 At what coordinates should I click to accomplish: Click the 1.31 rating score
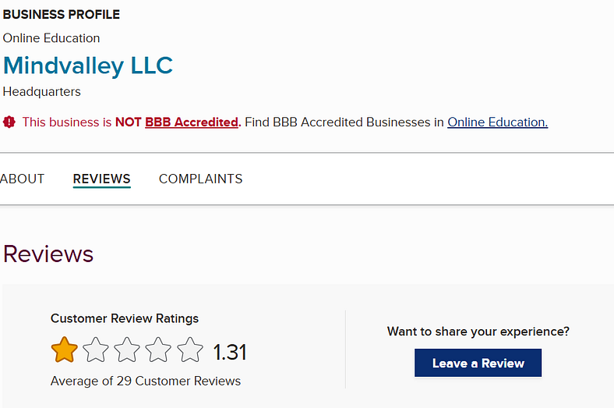pos(230,353)
